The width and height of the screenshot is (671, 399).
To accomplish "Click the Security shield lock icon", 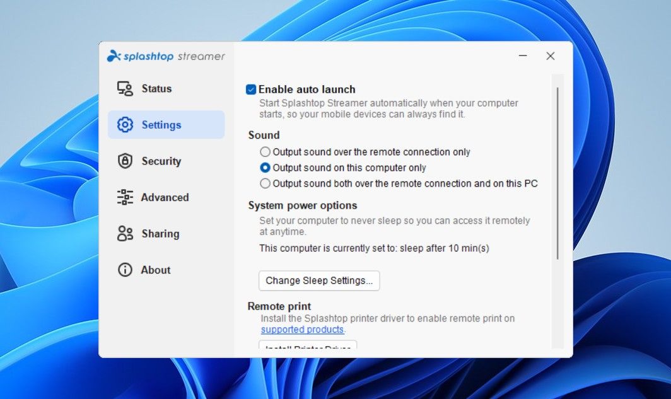I will (x=125, y=161).
